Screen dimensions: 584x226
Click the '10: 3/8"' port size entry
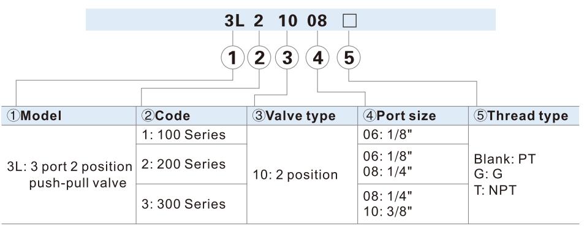pos(388,211)
